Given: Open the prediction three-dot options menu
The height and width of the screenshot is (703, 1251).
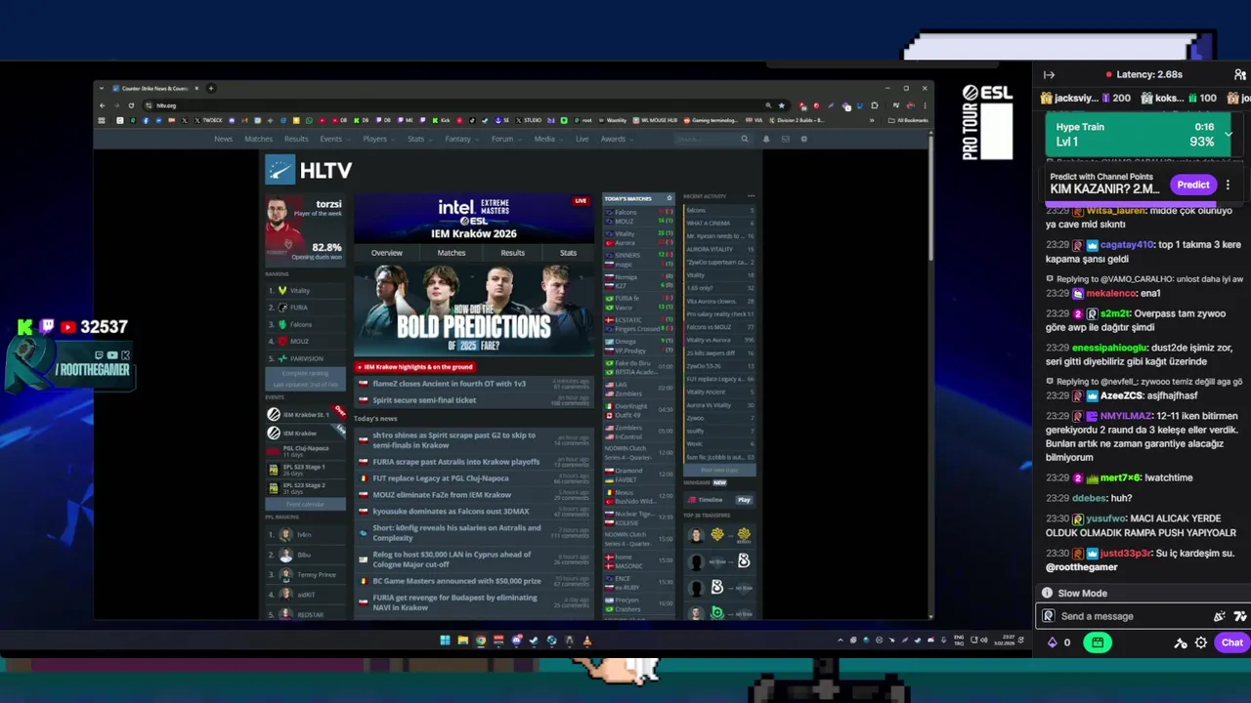Looking at the screenshot, I should (1228, 185).
